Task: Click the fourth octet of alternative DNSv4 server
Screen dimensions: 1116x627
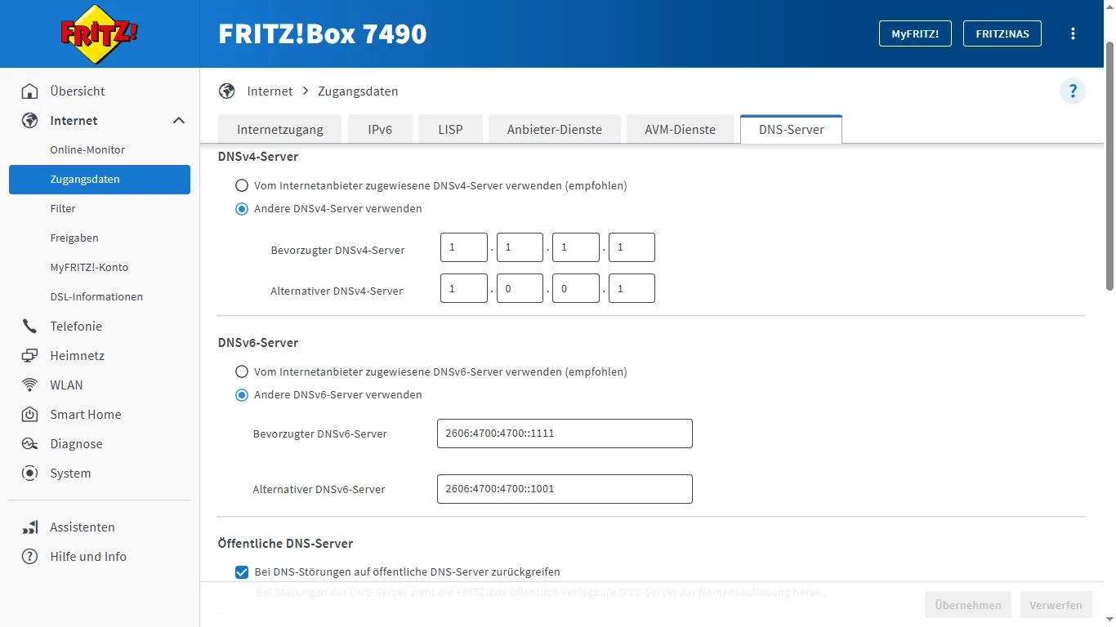Action: pos(632,288)
